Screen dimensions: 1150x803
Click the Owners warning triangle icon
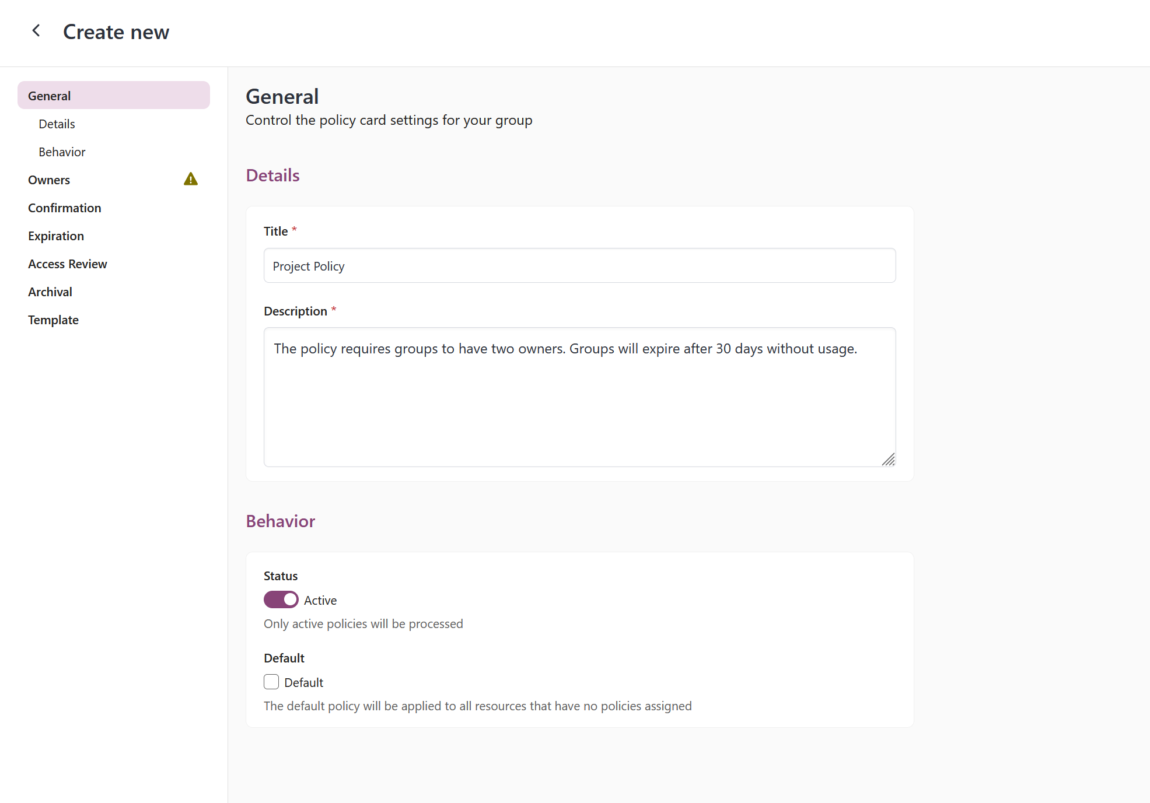click(190, 179)
